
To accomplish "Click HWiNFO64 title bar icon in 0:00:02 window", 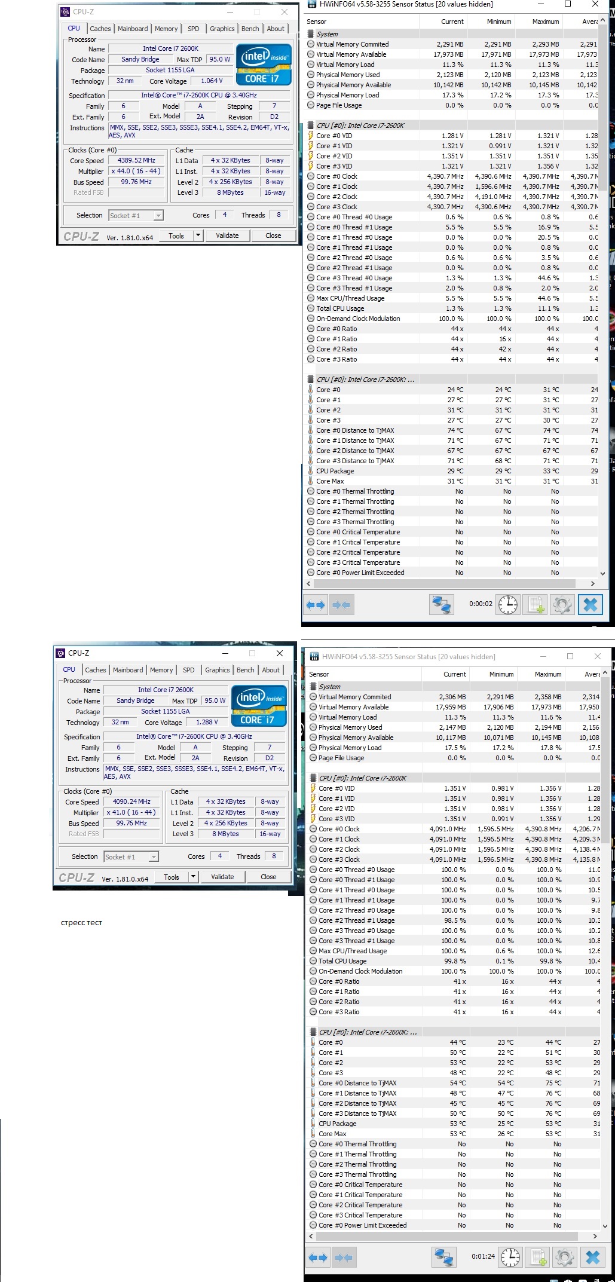I will (x=311, y=4).
